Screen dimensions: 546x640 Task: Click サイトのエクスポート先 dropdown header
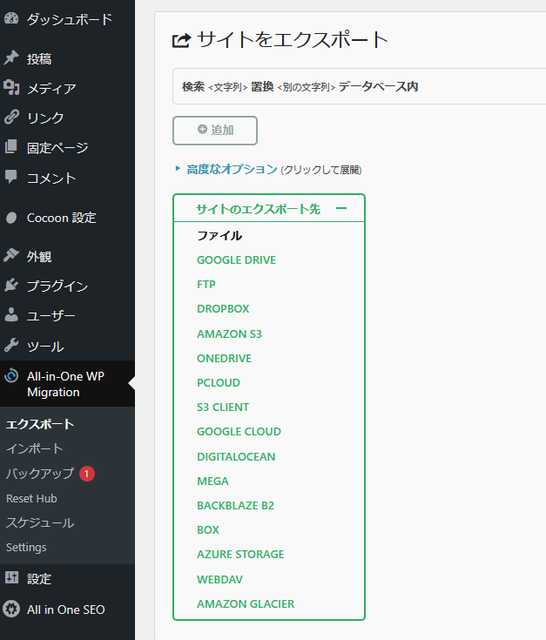tap(269, 209)
